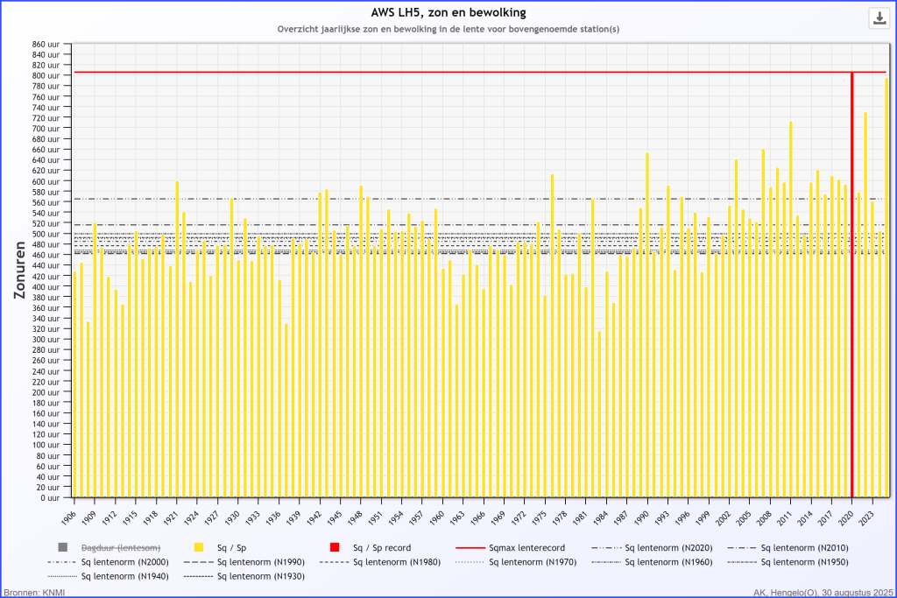Click the tall yellow bar for 2025

(886, 287)
